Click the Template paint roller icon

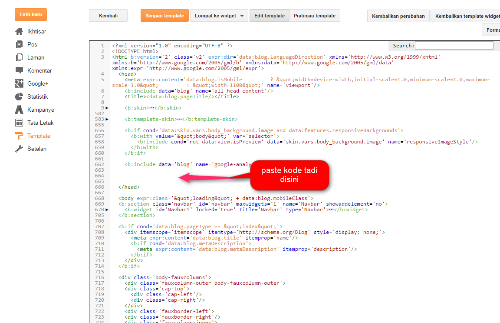19,136
